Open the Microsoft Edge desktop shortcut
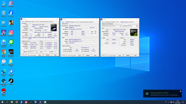This screenshot has height=104, width=186. (4, 73)
